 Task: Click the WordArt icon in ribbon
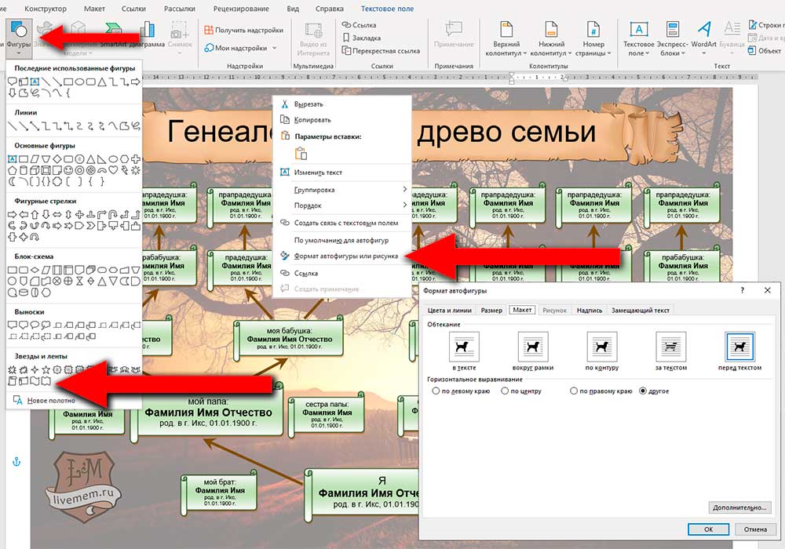pyautogui.click(x=704, y=35)
